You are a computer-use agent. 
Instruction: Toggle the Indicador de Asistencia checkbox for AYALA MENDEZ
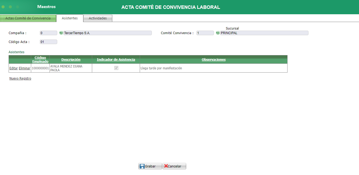click(x=116, y=68)
